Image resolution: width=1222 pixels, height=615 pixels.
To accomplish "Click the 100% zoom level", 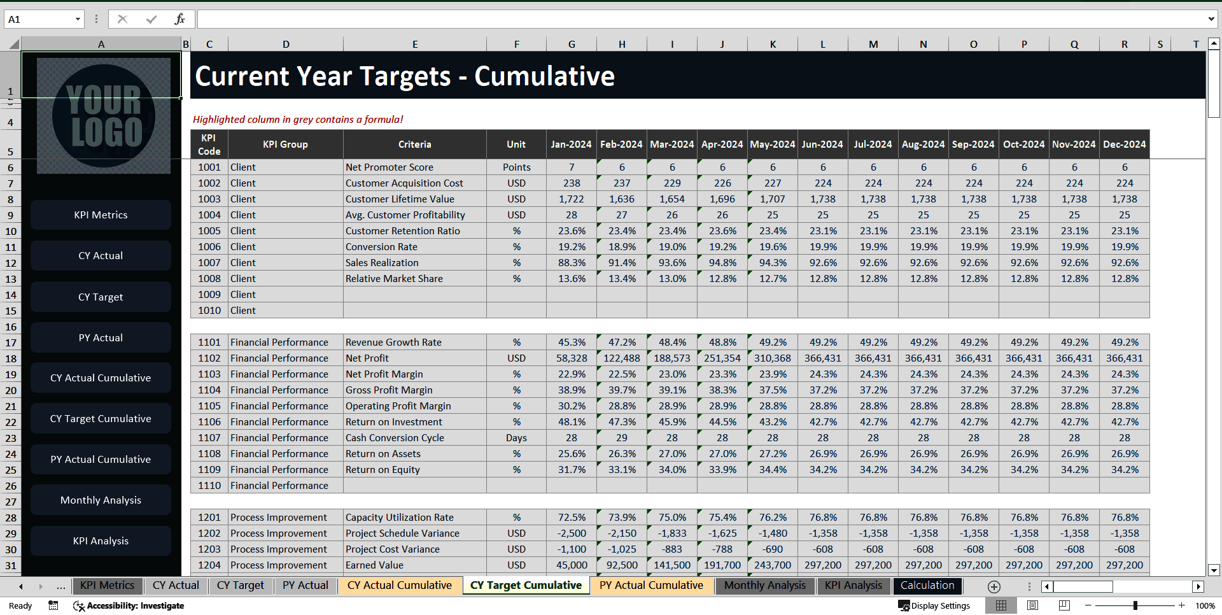I will 1205,605.
